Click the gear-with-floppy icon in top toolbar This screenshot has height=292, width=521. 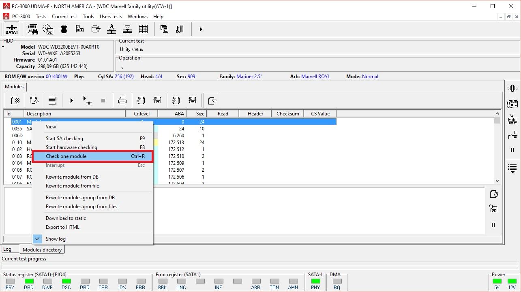coord(48,29)
